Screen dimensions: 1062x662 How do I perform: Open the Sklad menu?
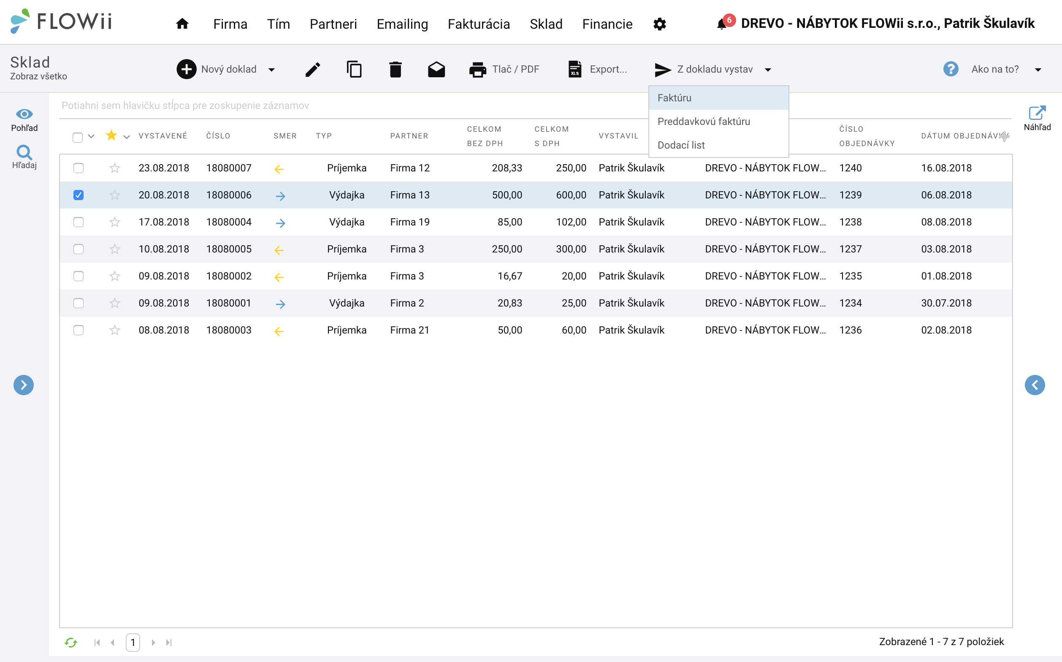[x=546, y=24]
